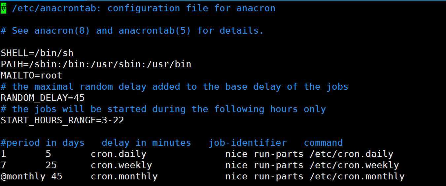The height and width of the screenshot is (186, 446).
Task: Click the word 'maximal' in comment
Action: (x=53, y=87)
